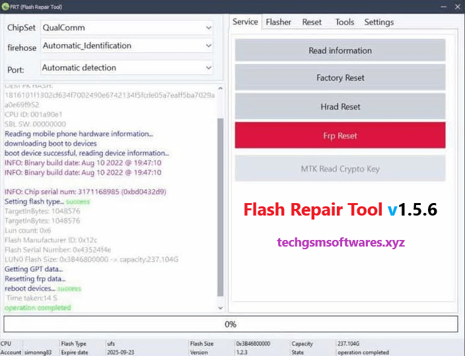Image resolution: width=465 pixels, height=356 pixels.
Task: Click 'INFO: Chip serial num: 3171168985' line
Action: tap(85, 192)
